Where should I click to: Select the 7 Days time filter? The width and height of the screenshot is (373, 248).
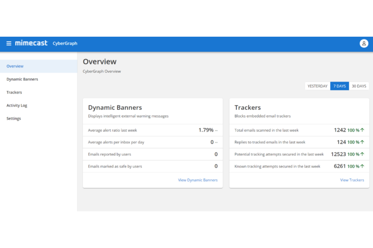pos(339,86)
